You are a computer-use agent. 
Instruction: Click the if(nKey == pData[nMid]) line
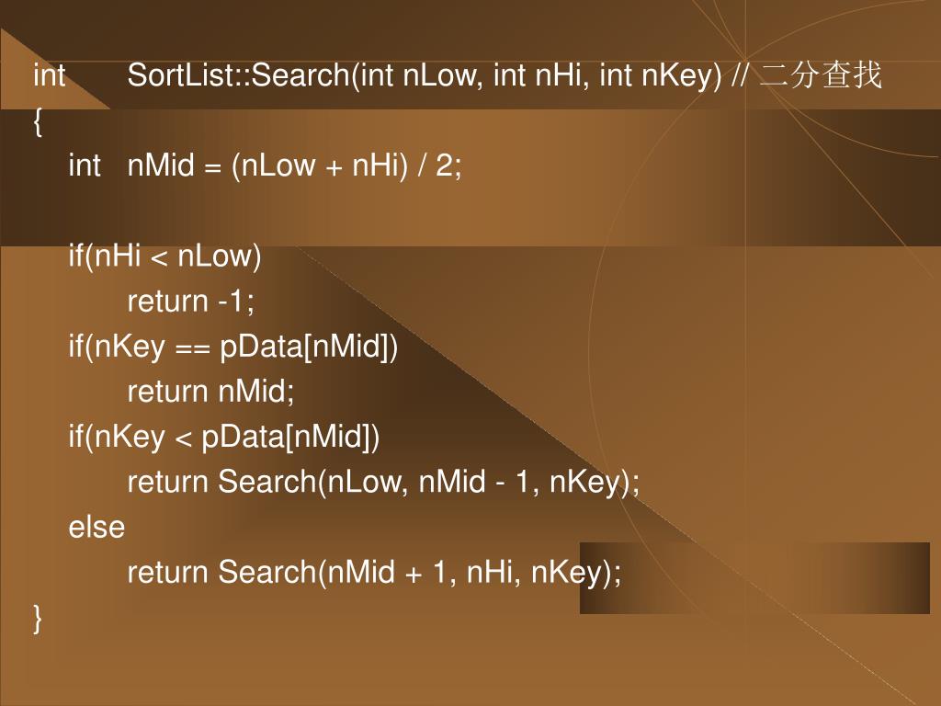coord(232,347)
